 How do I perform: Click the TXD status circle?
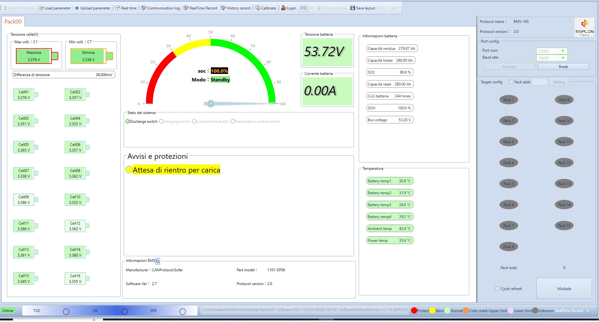(66, 312)
